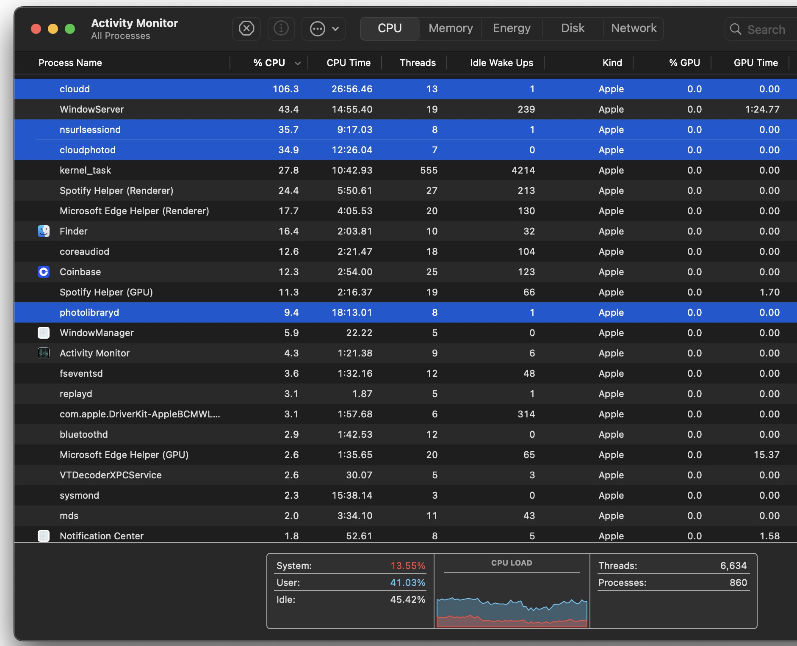The image size is (797, 646).
Task: Sort by Process Name column header
Action: pyautogui.click(x=70, y=63)
